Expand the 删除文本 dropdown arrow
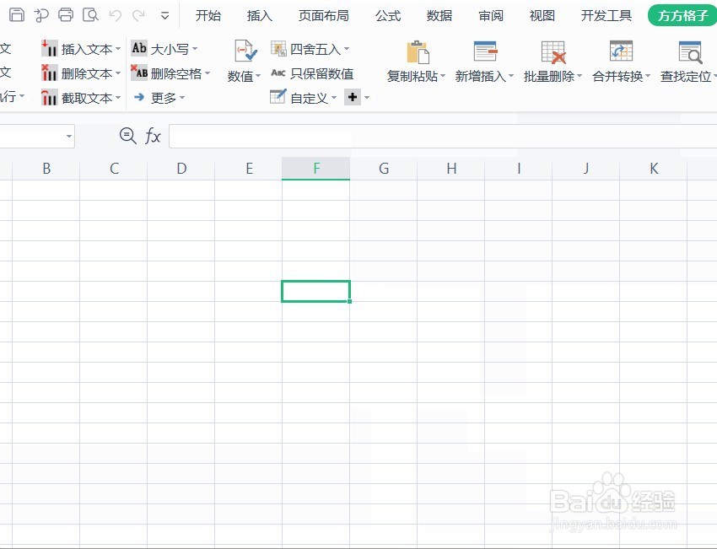717x549 pixels. pyautogui.click(x=118, y=73)
